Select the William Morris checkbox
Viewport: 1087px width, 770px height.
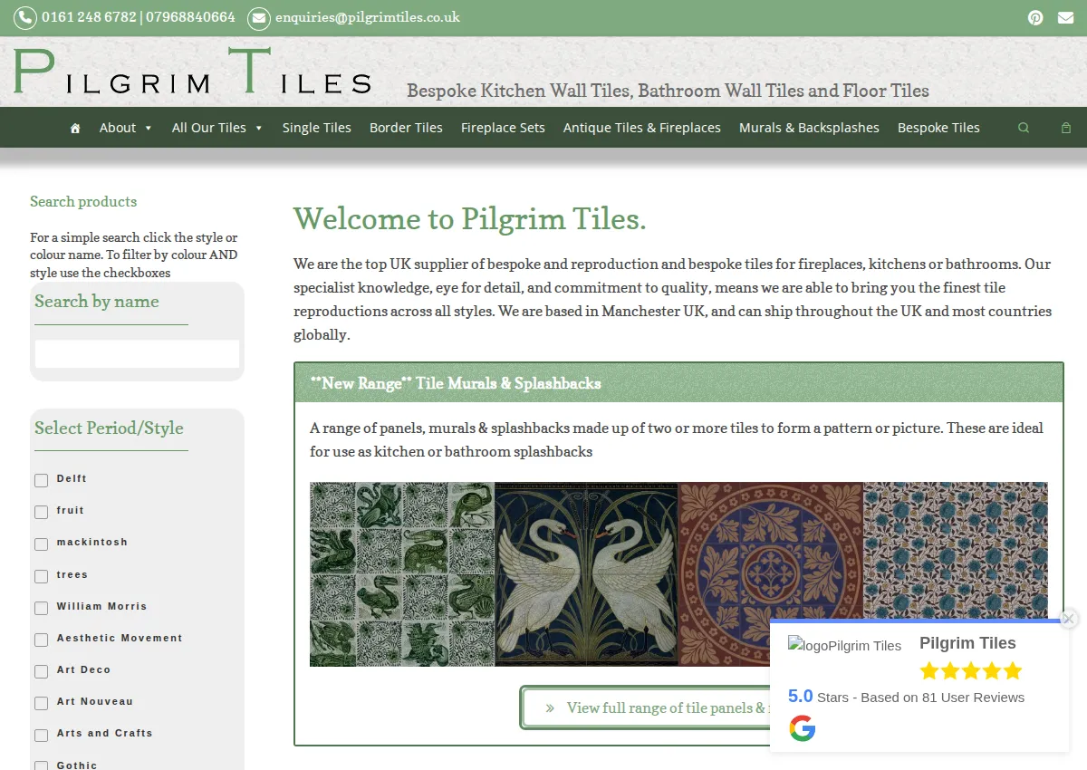click(x=41, y=608)
